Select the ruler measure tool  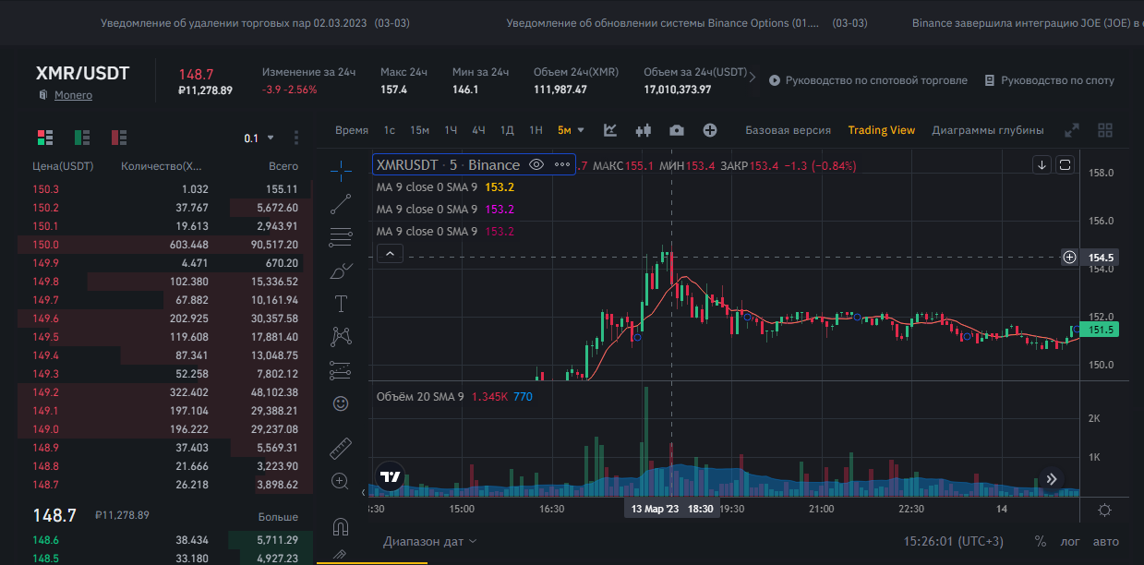(x=341, y=448)
